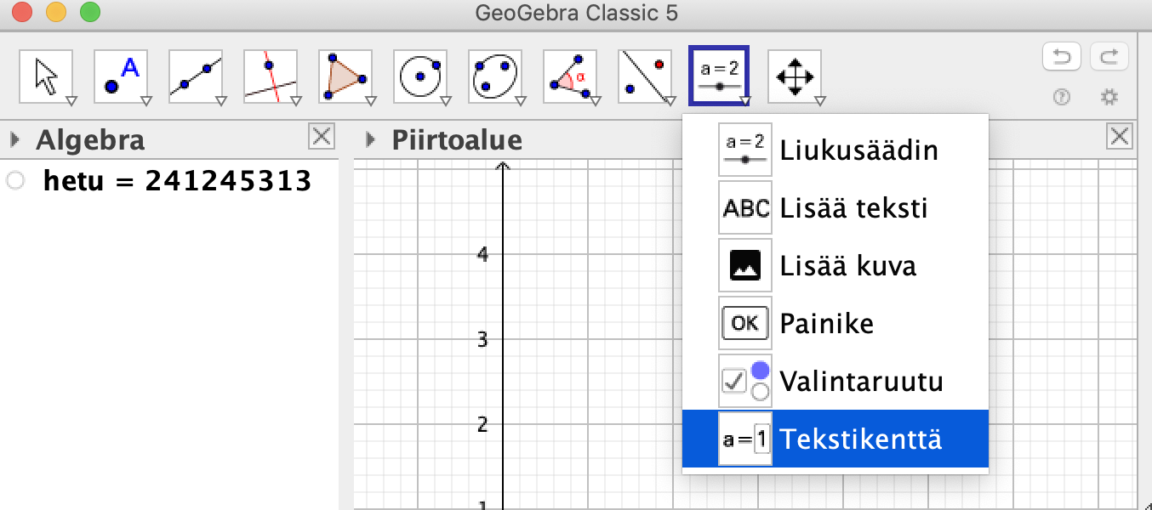Screen dimensions: 1152x510
Task: Select the Angle tool
Action: (570, 76)
